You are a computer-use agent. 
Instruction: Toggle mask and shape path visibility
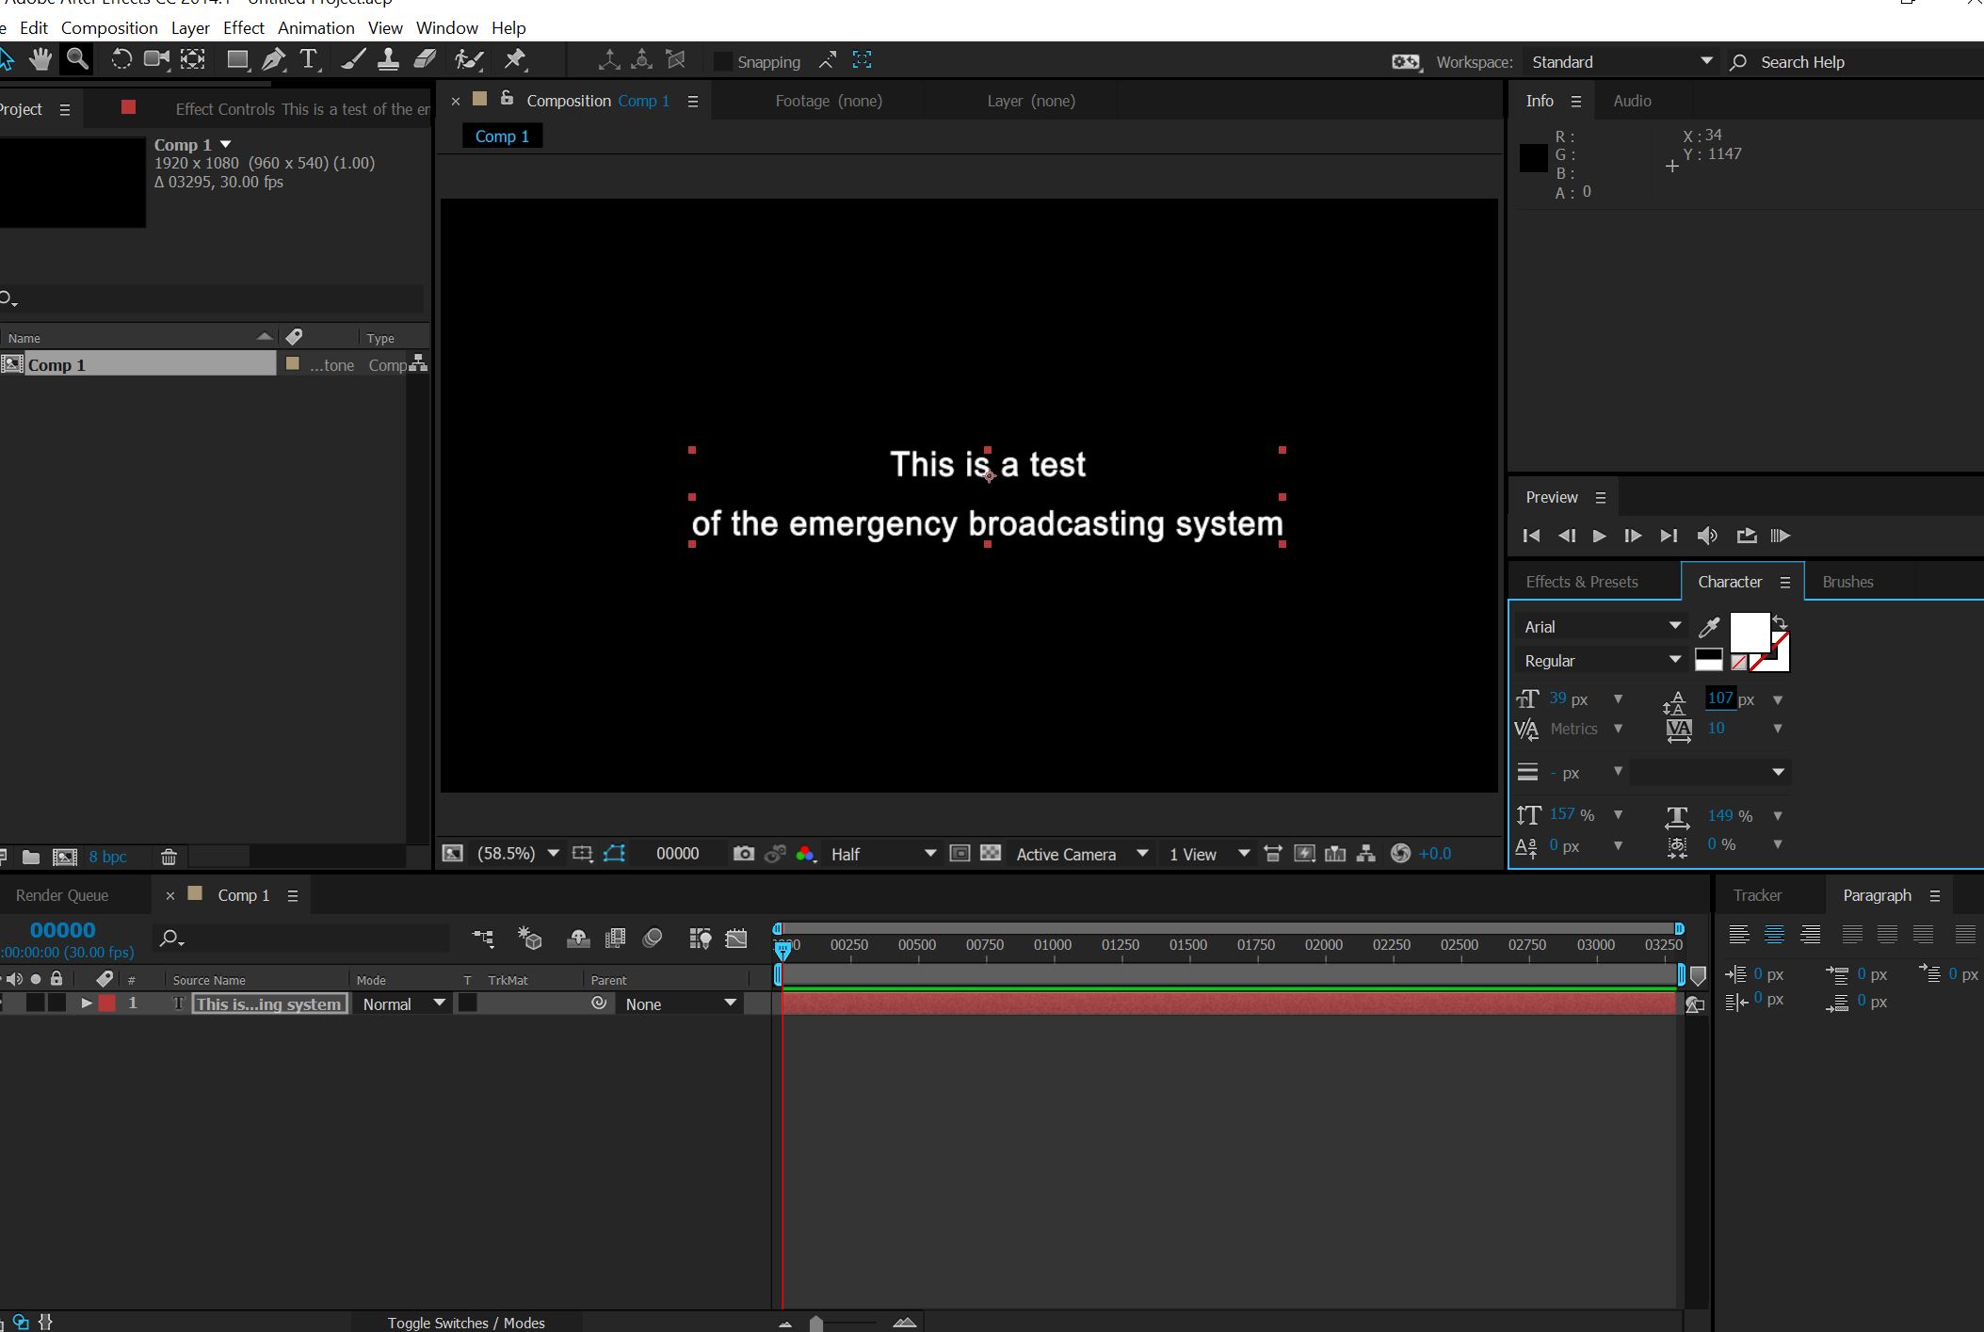pos(615,854)
